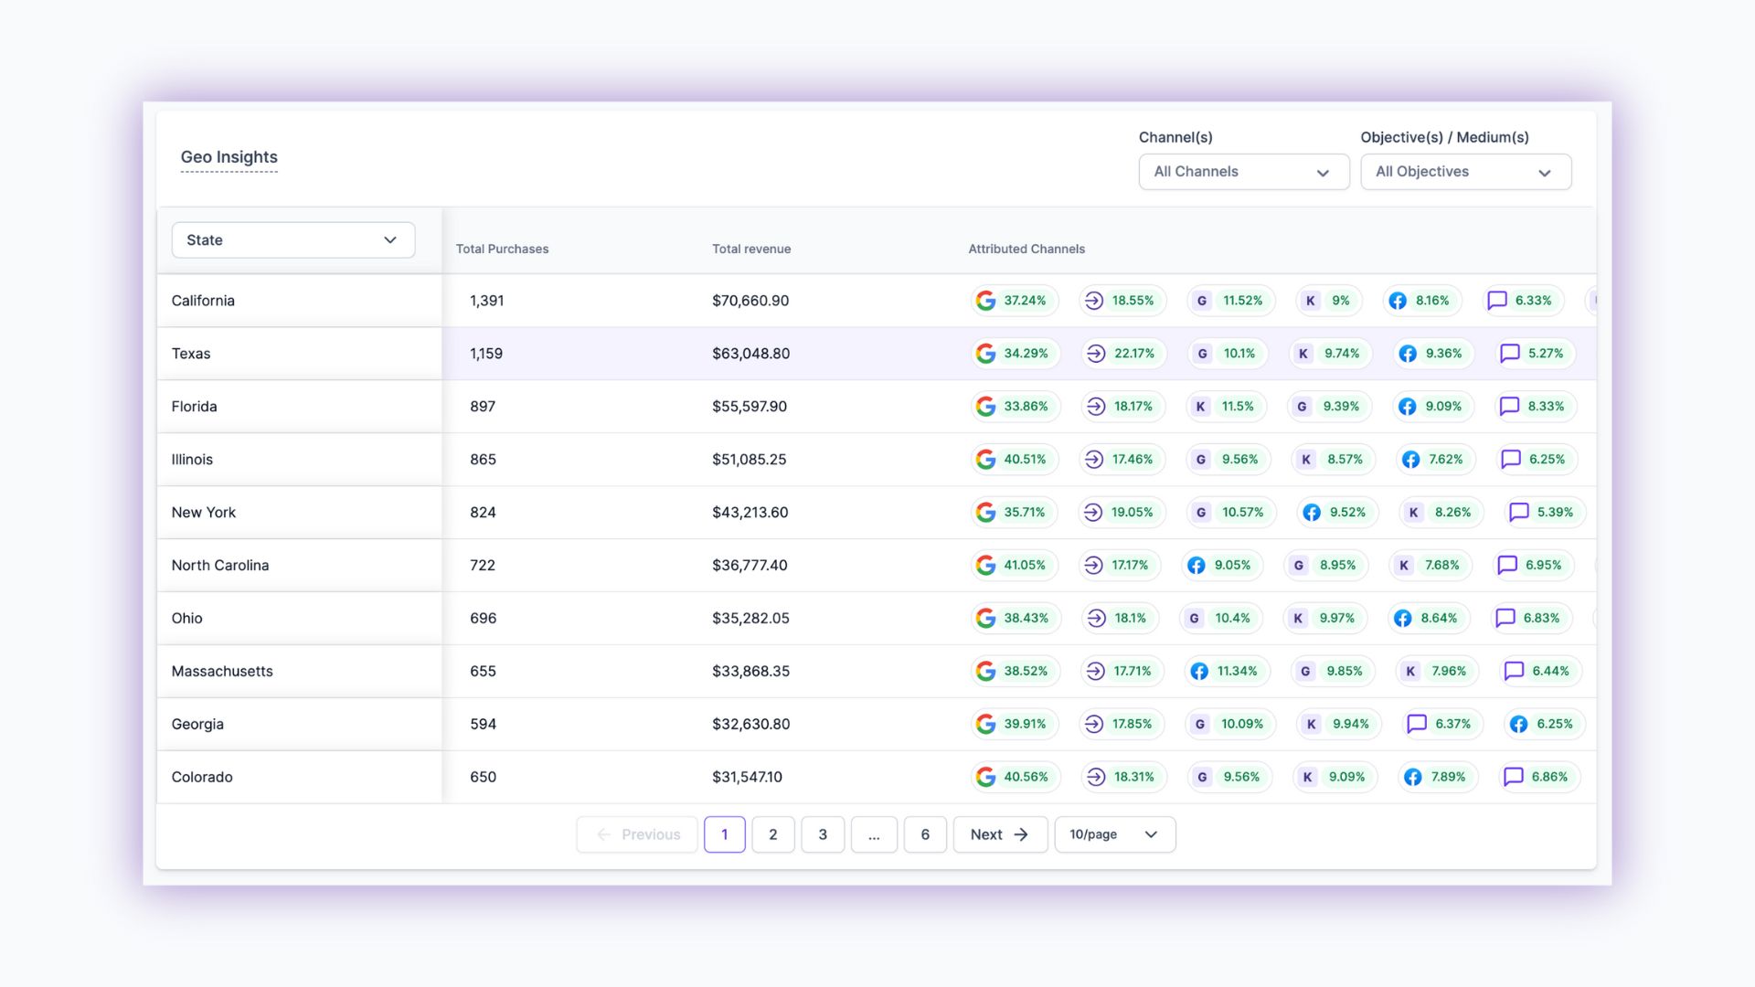Click New York's direct arrow icon showing 19.05%
The image size is (1755, 987).
tap(1093, 513)
